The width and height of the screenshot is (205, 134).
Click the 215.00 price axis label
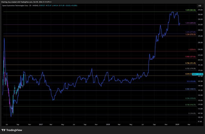200,55
